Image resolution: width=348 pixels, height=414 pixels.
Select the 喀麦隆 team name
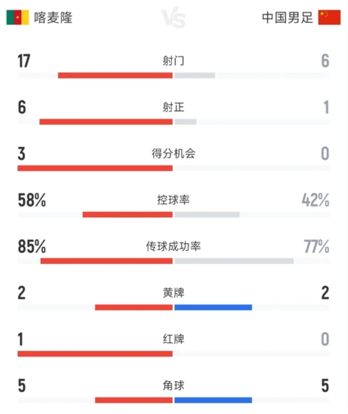pyautogui.click(x=53, y=17)
